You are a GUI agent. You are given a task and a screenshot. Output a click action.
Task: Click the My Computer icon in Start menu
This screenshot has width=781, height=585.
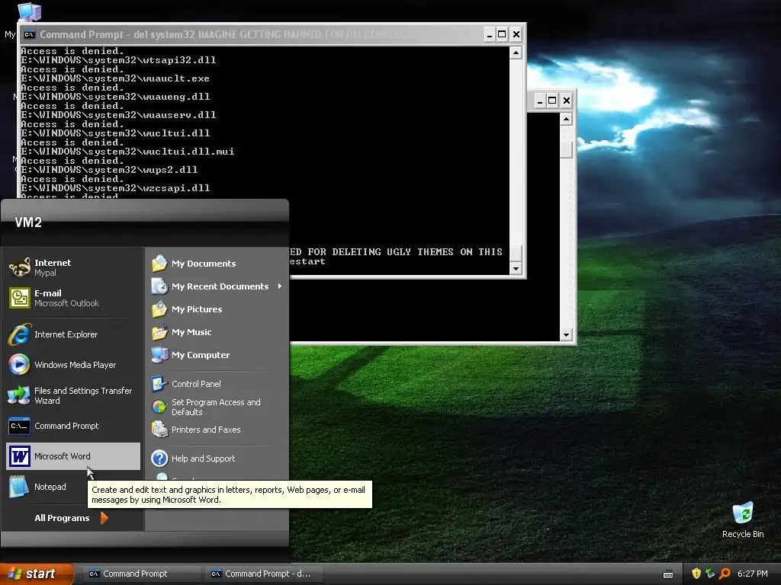pyautogui.click(x=159, y=355)
